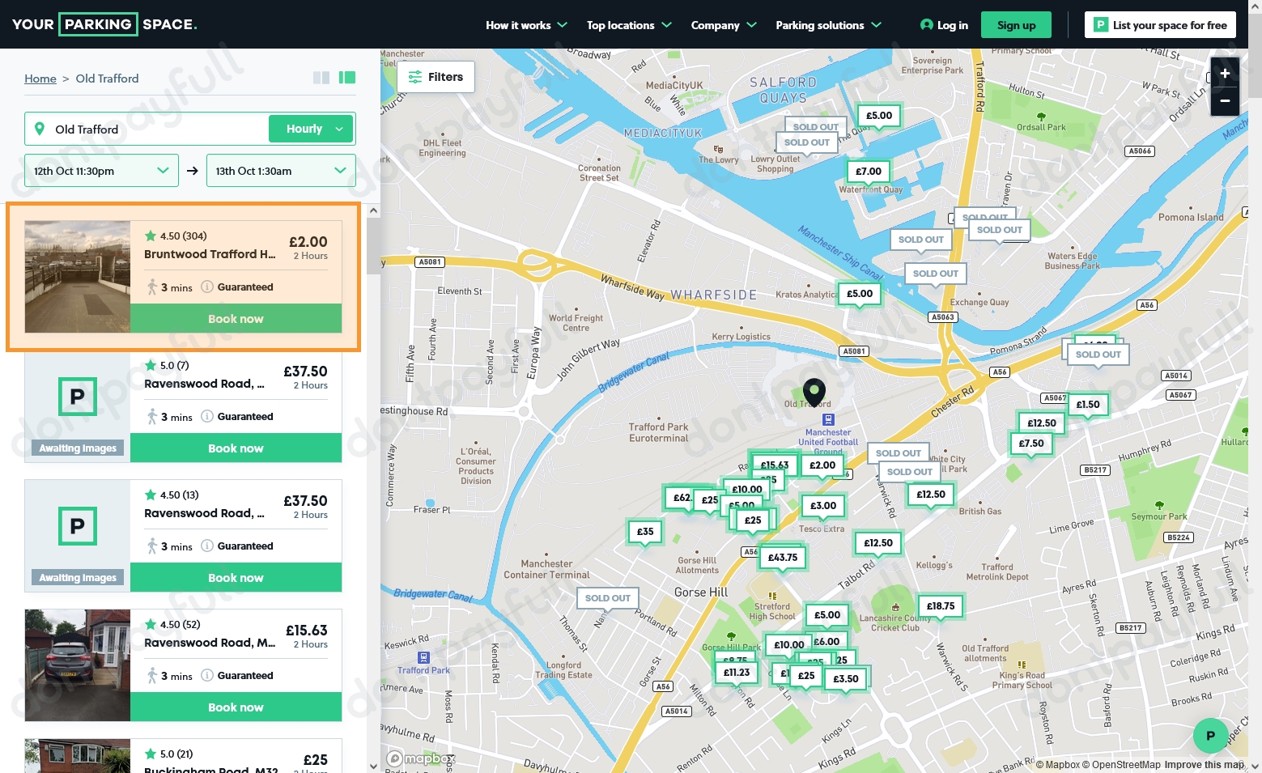Book now for Ravenswood Road 4.50 (13) listing
Viewport: 1262px width, 773px height.
point(236,578)
